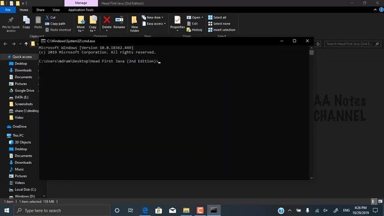Open the New item dropdown
Image resolution: width=384 pixels, height=216 pixels.
tap(152, 17)
